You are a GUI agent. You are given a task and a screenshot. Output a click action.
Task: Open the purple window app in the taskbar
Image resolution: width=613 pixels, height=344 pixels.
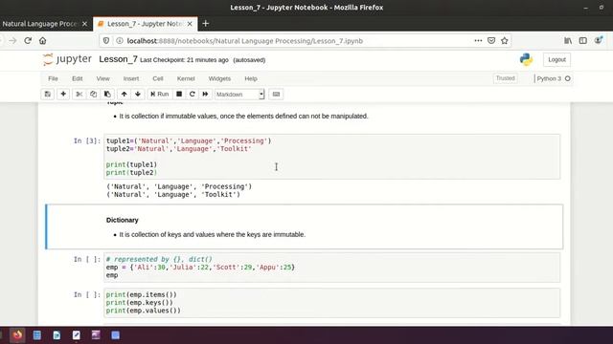pyautogui.click(x=96, y=335)
